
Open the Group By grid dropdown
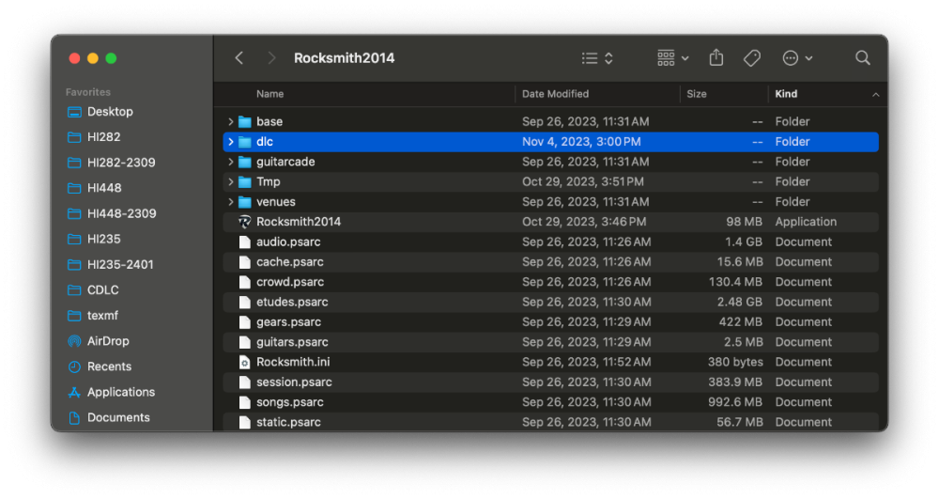[x=672, y=58]
